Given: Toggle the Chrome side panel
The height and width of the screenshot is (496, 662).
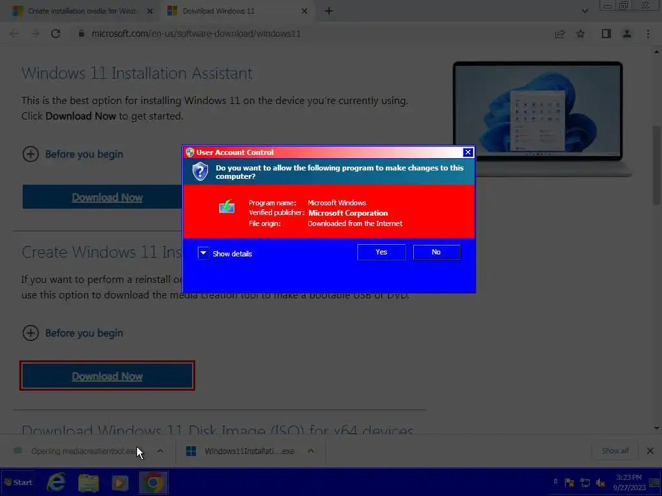Looking at the screenshot, I should 606,34.
